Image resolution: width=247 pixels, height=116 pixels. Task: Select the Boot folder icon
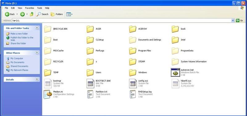coord(48,40)
